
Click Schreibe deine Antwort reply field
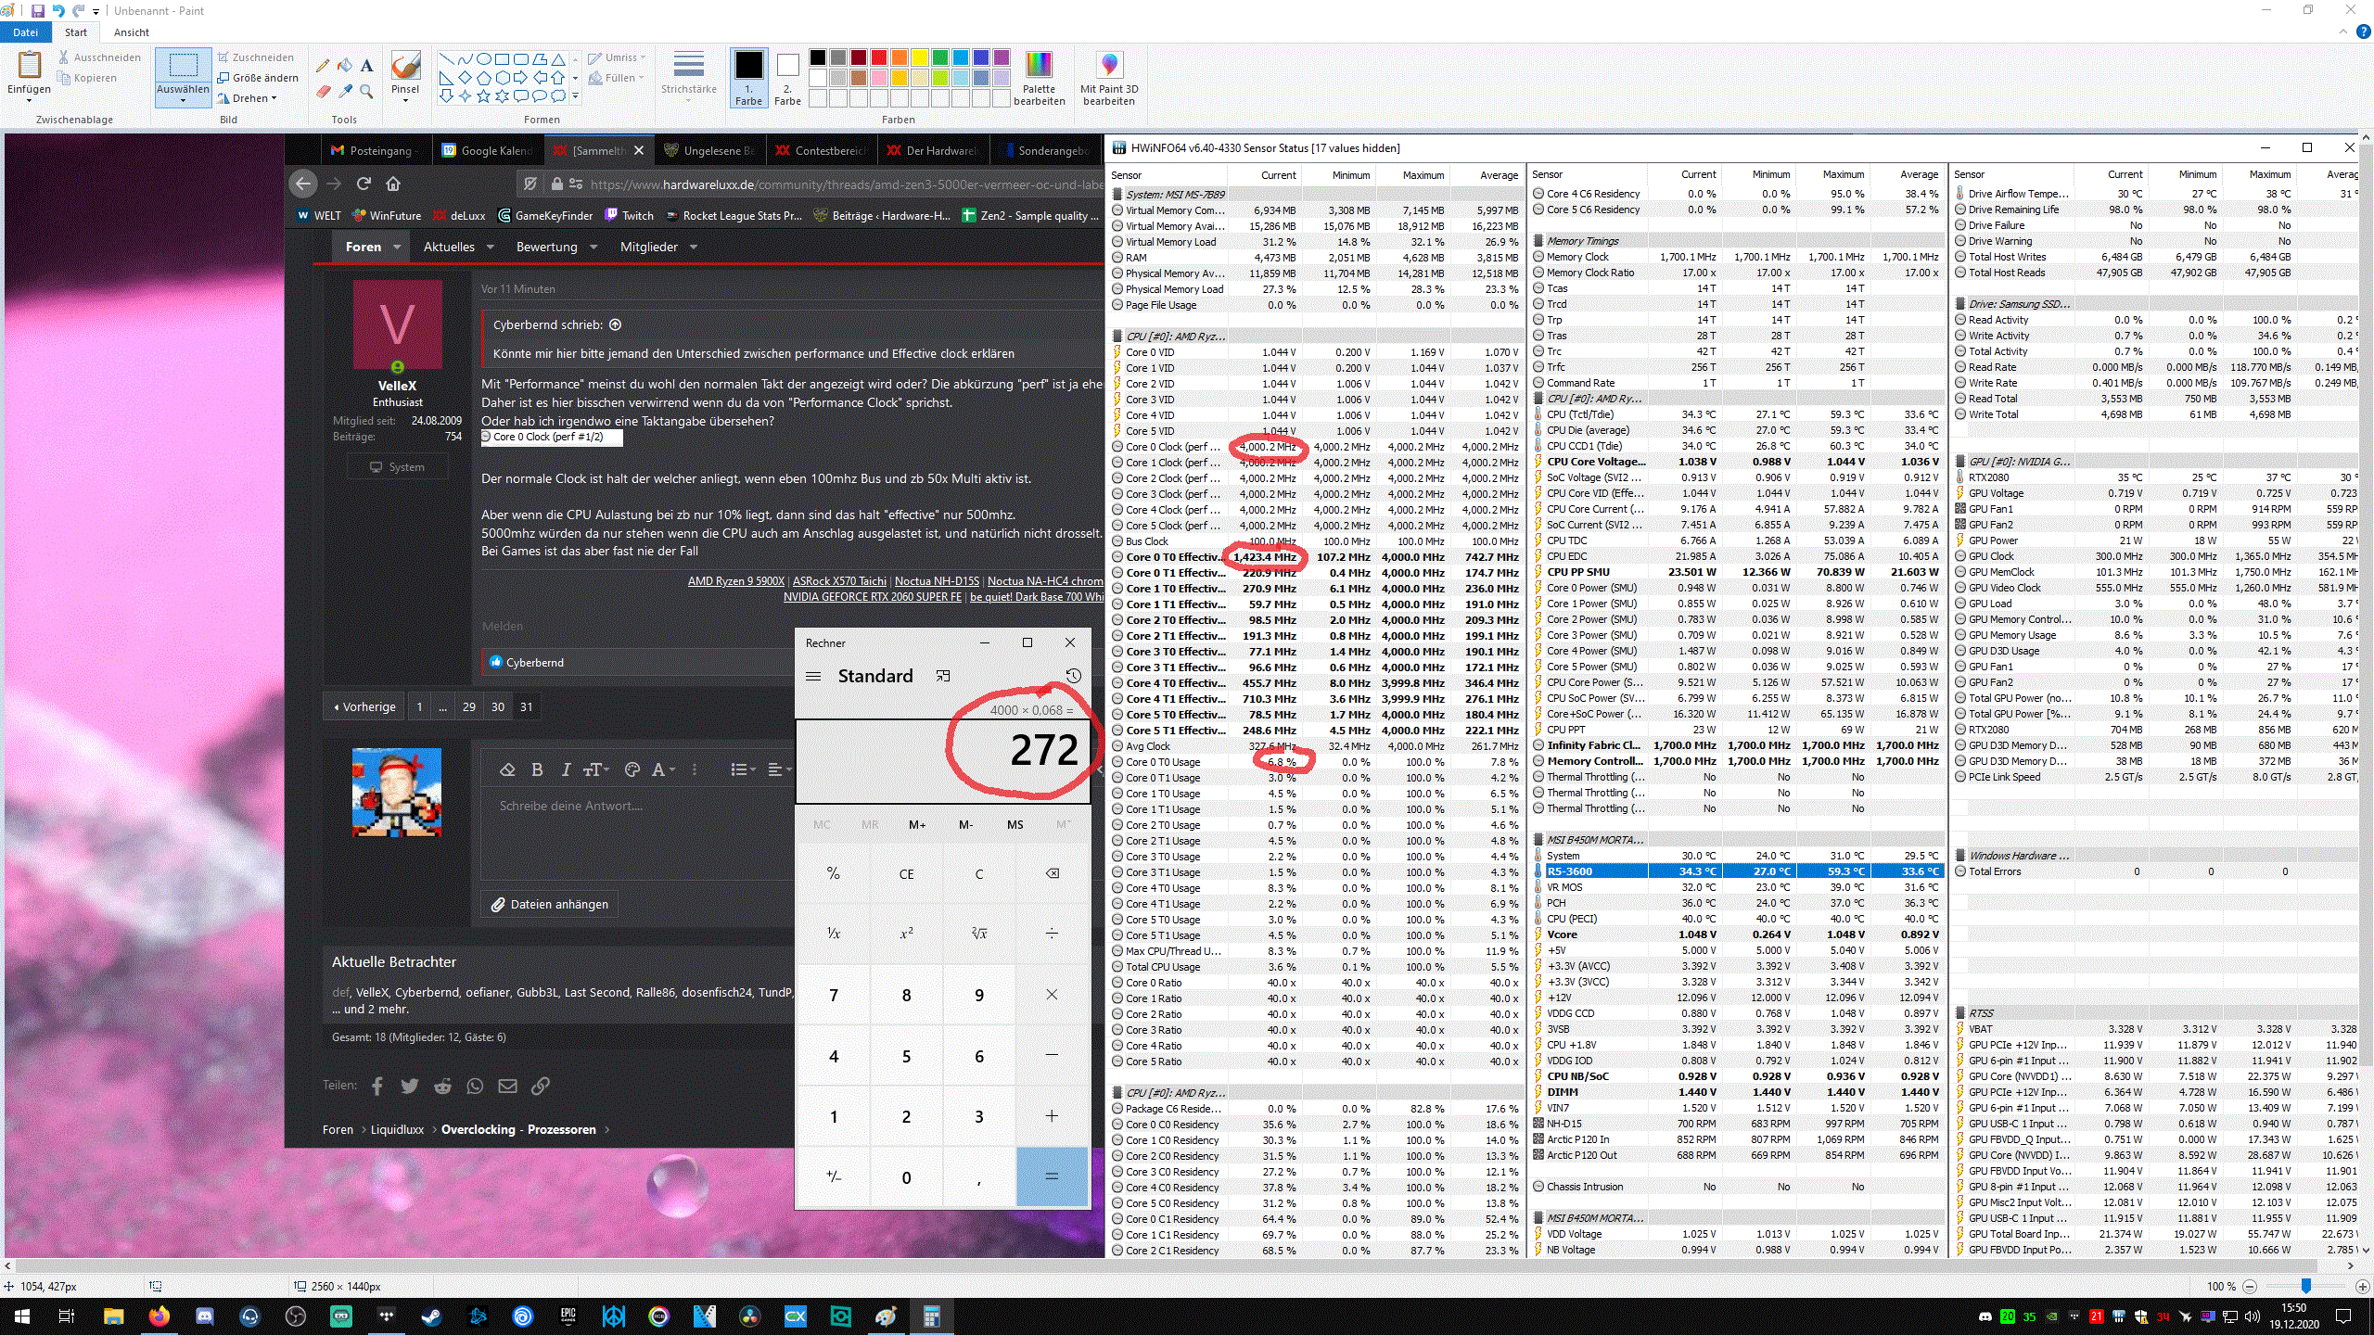click(x=635, y=834)
